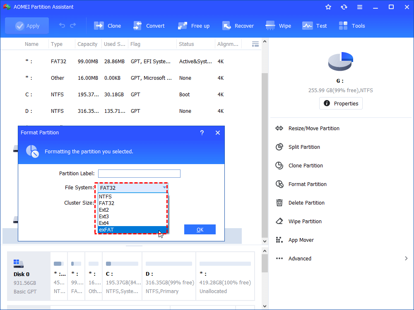Screen dimensions: 414x310
Task: Undo the last pending operation
Action: (x=62, y=25)
